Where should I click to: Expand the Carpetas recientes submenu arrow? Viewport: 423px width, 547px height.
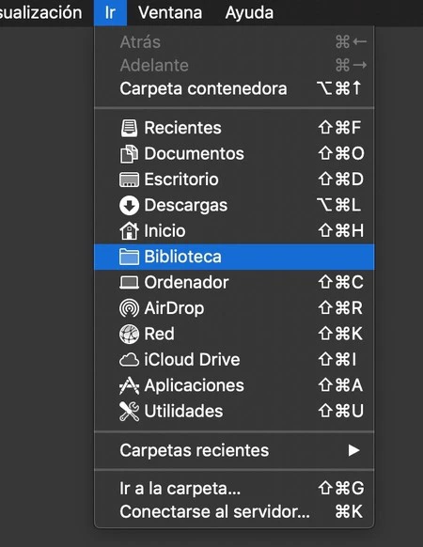(353, 450)
